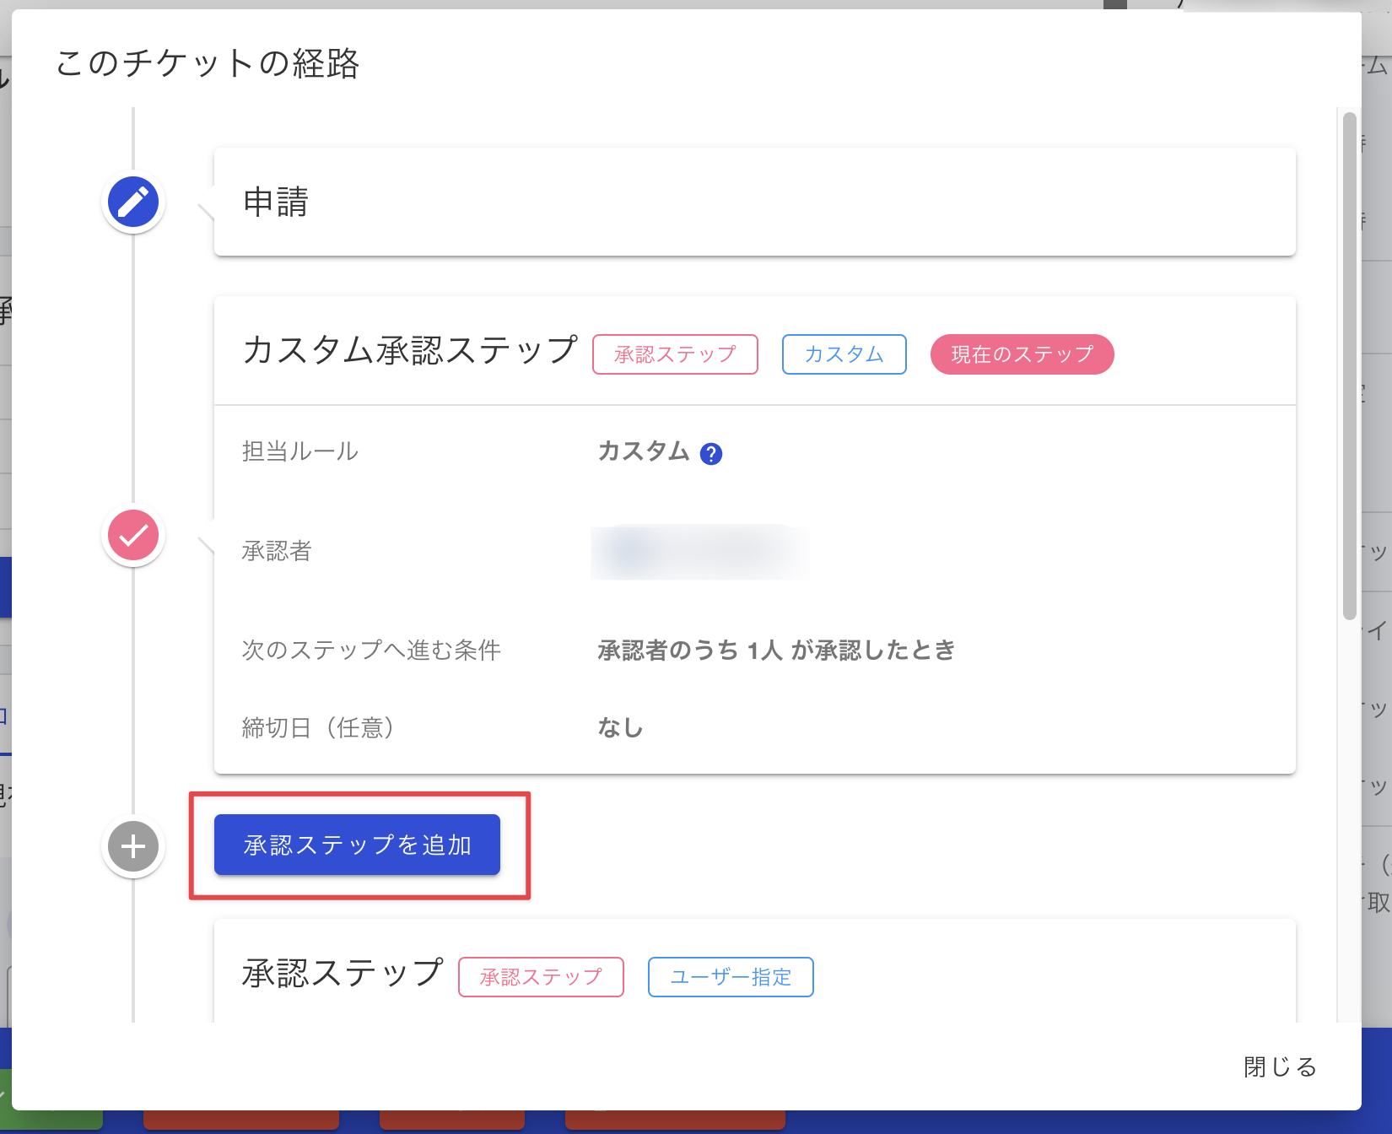Click the 担当ルール label
Viewport: 1392px width, 1134px height.
pos(299,451)
